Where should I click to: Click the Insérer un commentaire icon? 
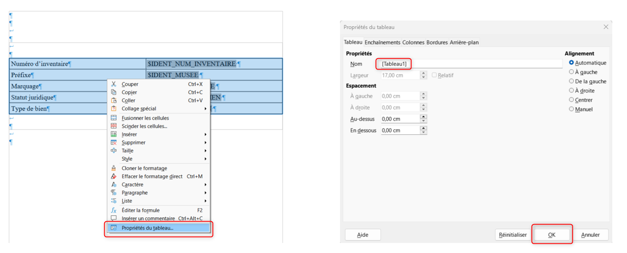pyautogui.click(x=113, y=218)
